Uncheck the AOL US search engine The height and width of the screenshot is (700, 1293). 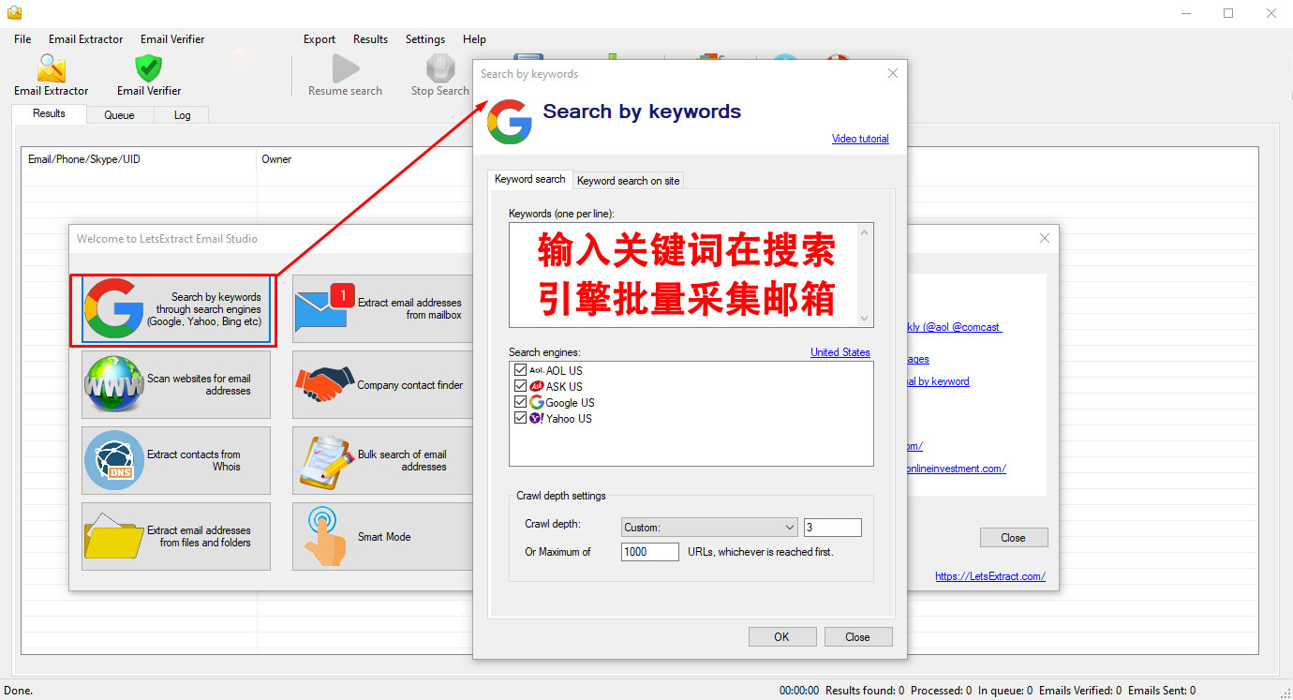point(520,370)
